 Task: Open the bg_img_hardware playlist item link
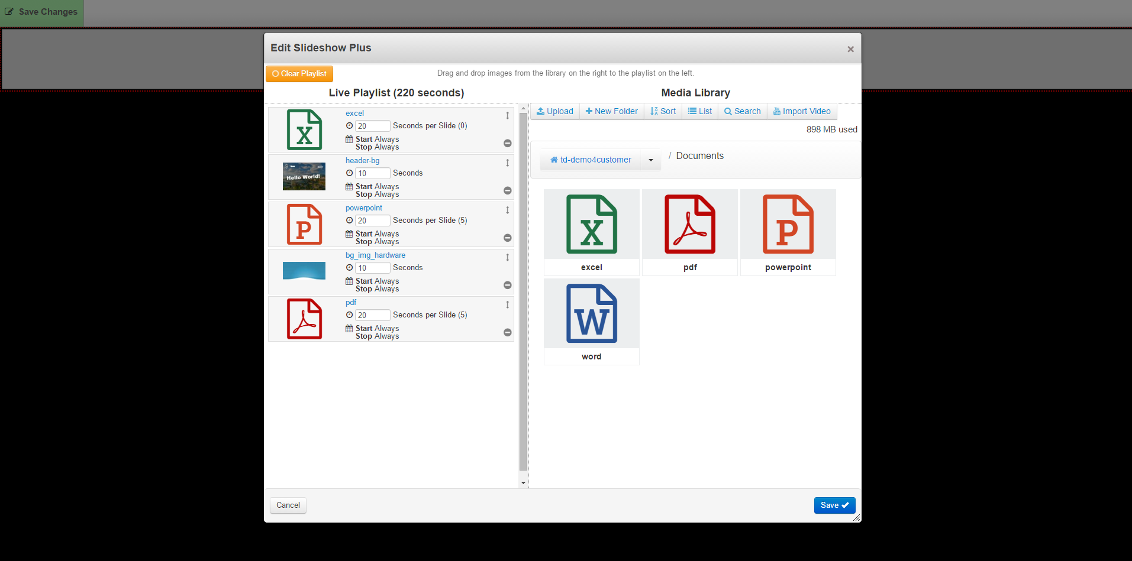[x=375, y=255]
